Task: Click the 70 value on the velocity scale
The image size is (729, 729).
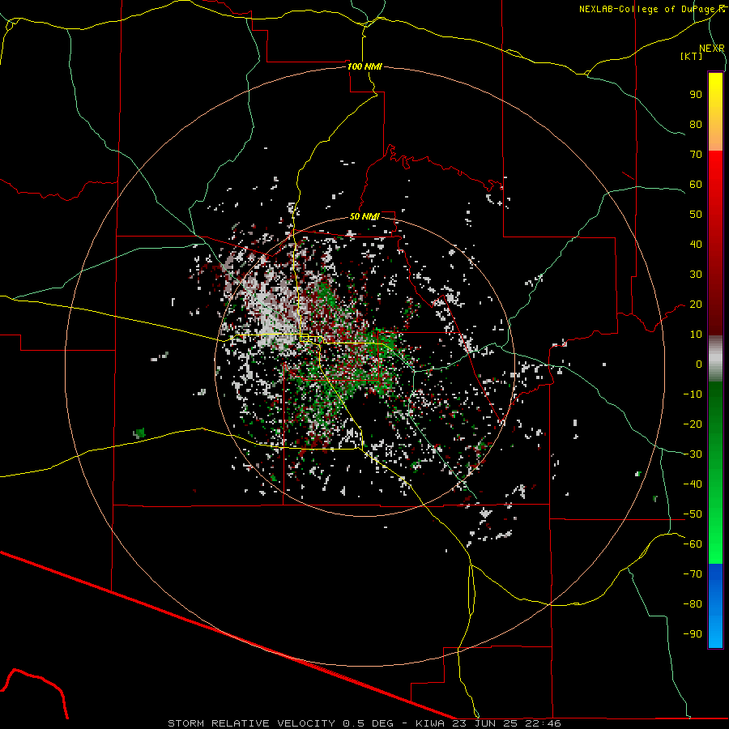Action: click(x=696, y=155)
